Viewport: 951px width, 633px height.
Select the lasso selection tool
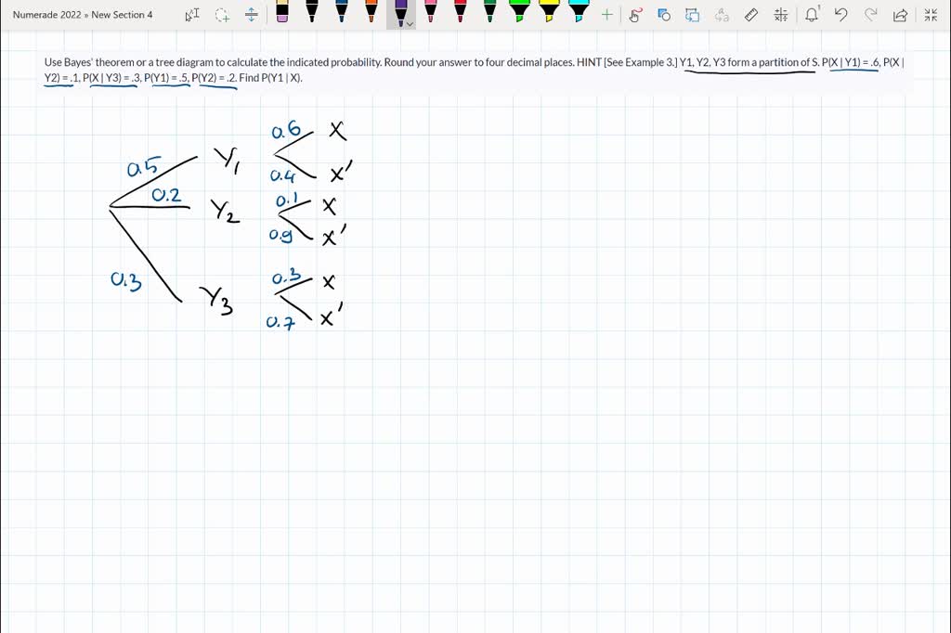tap(221, 14)
